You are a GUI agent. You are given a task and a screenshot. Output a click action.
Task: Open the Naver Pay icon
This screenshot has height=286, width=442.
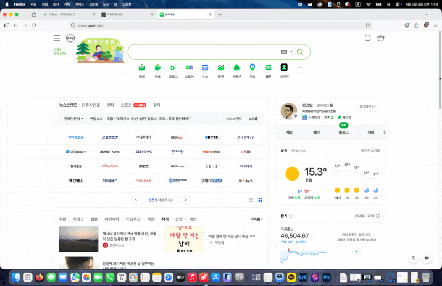pos(71,38)
